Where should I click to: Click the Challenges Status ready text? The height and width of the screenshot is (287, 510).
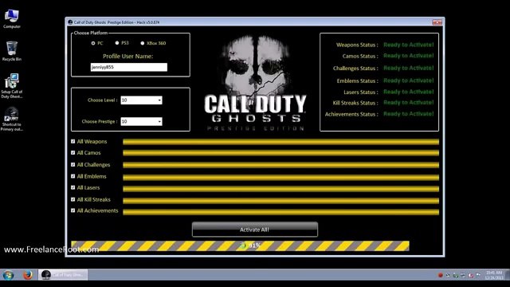[x=409, y=68]
